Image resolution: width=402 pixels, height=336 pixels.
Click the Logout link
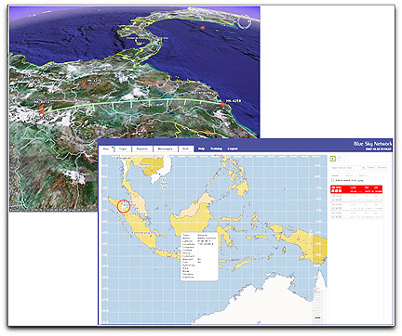233,149
